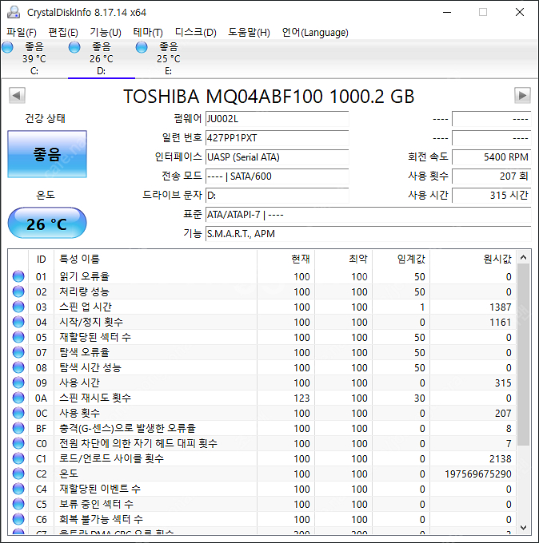
Task: Click the 최악 column header
Action: click(343, 259)
